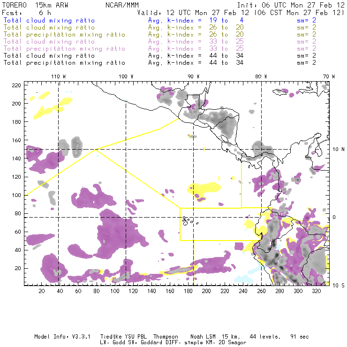Click the '90 W' longitude label

(x=194, y=76)
